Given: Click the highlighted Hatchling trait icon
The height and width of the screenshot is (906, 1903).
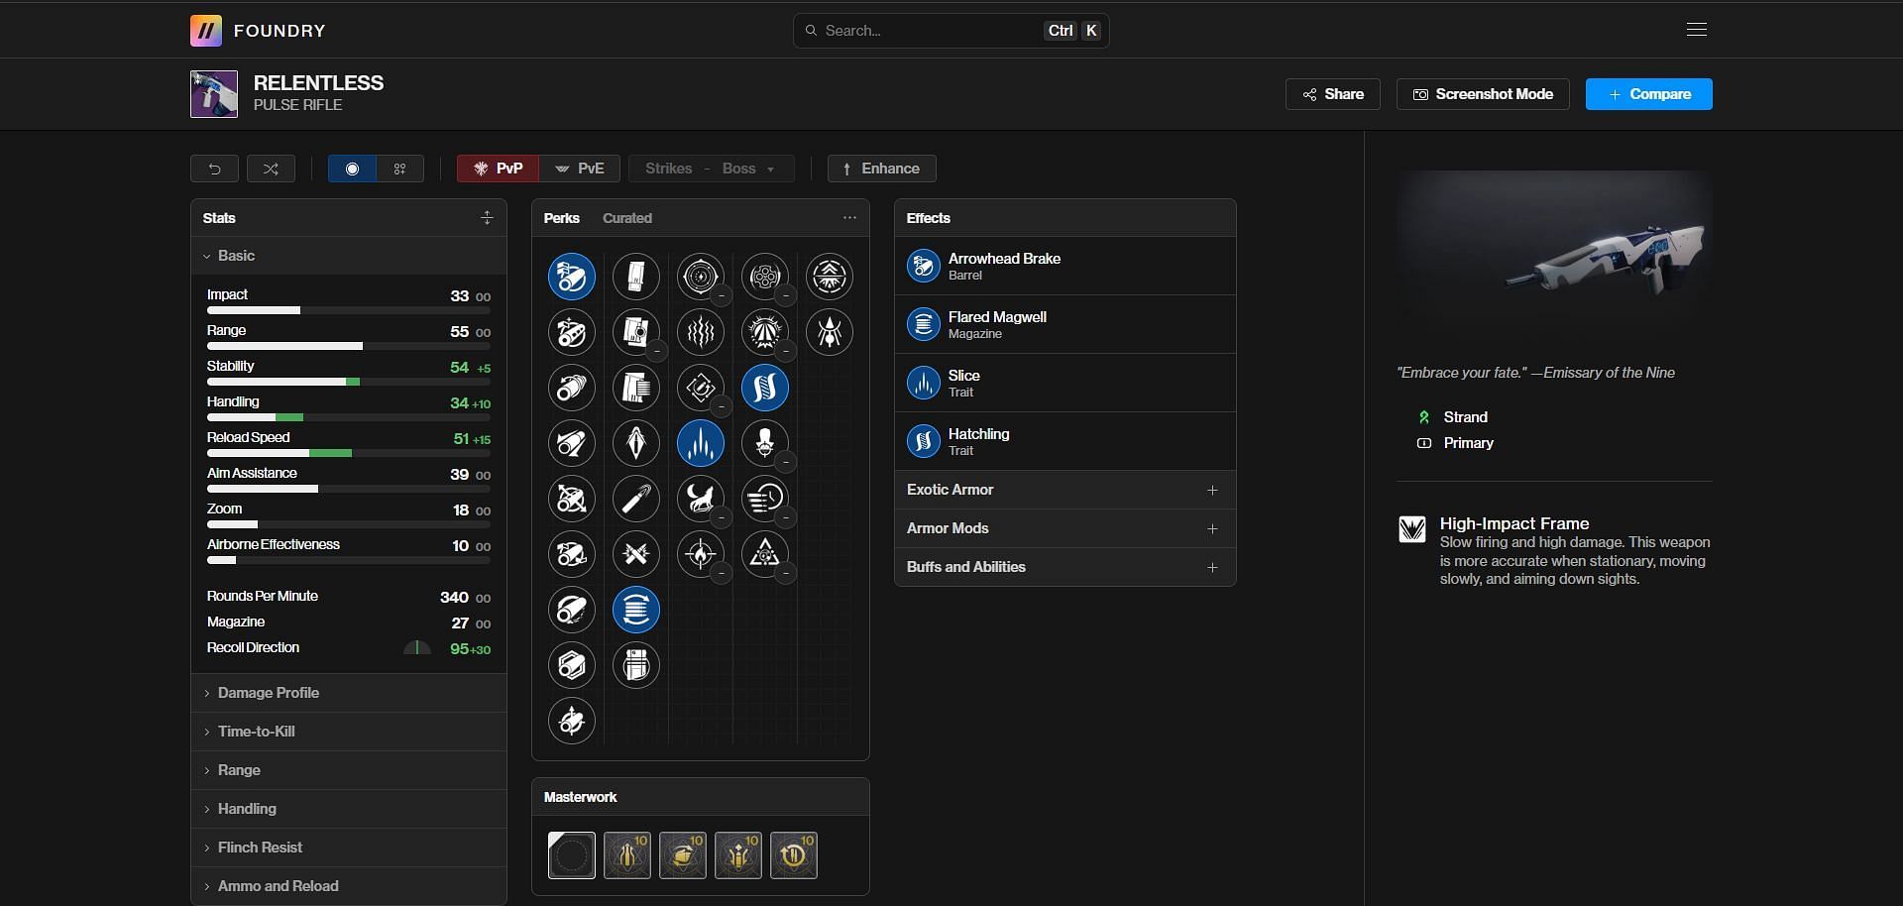Looking at the screenshot, I should tap(765, 388).
